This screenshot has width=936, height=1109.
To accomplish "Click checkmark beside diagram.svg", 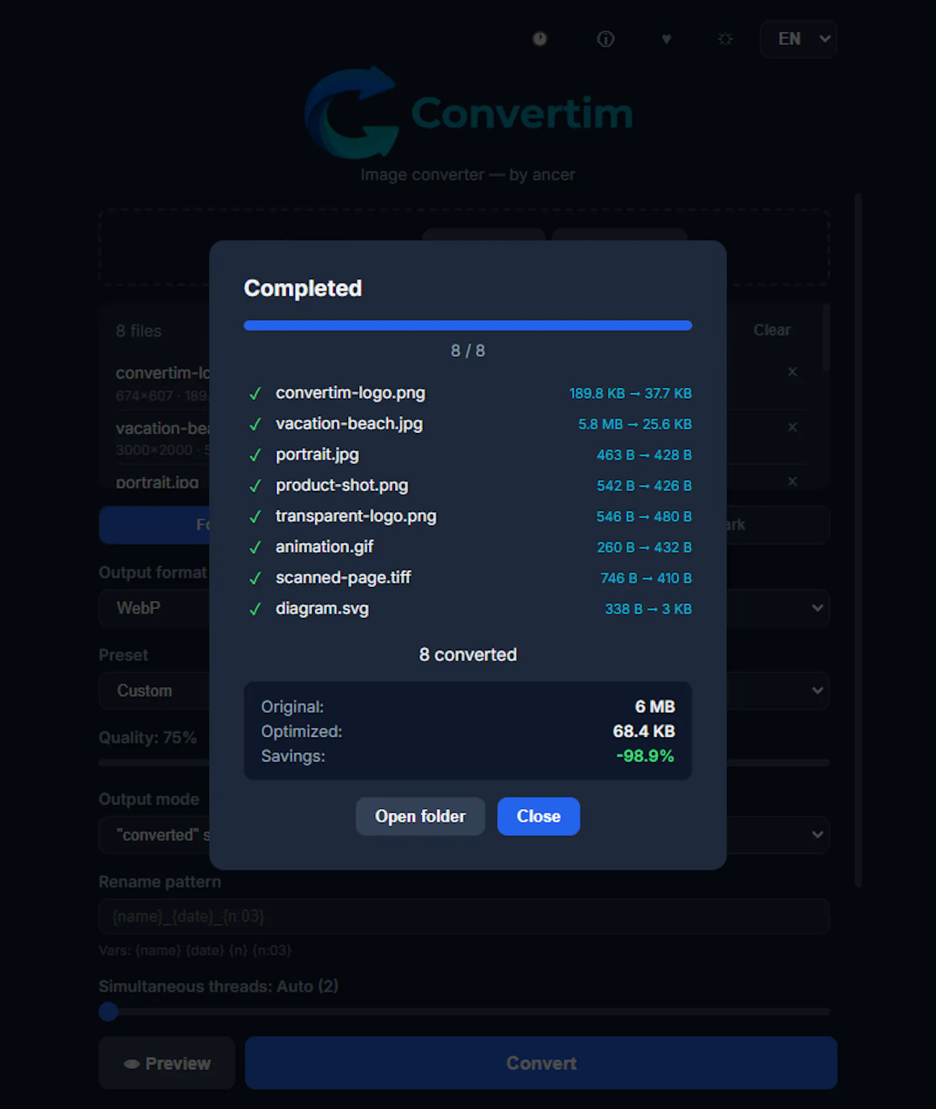I will 255,609.
